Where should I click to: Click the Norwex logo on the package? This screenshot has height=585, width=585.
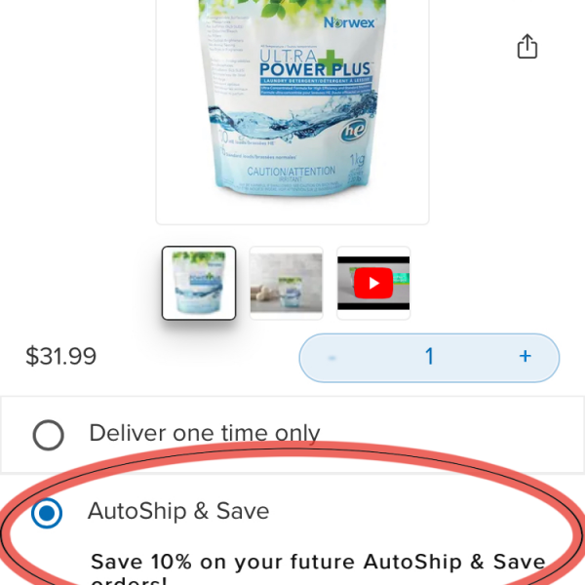[x=349, y=22]
